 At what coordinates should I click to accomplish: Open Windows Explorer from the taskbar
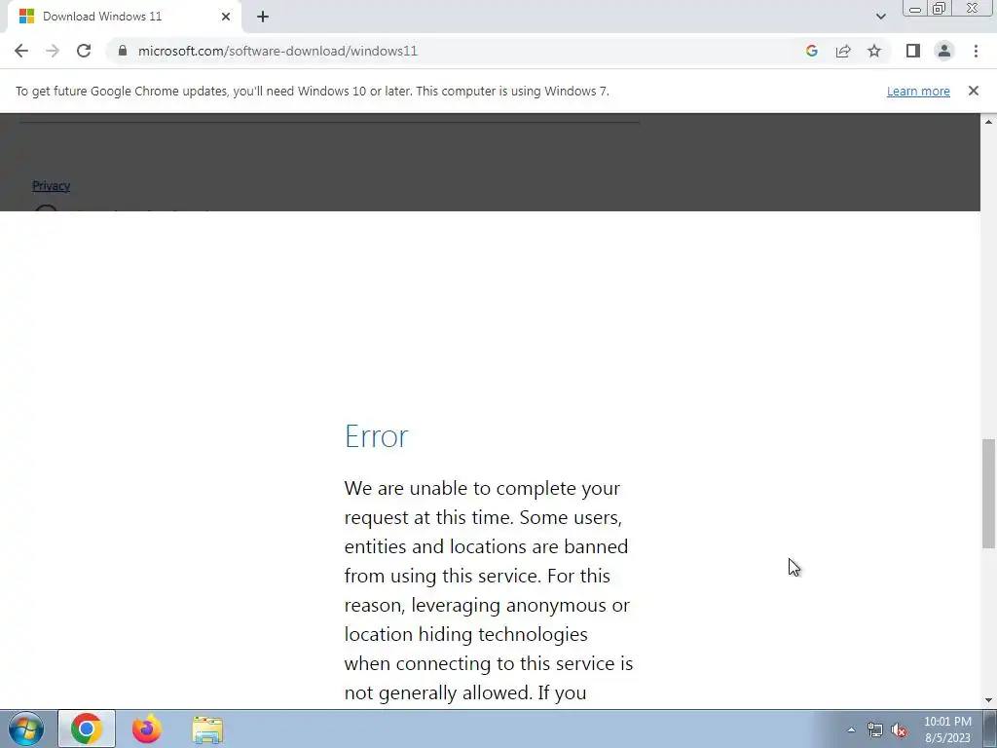[207, 730]
